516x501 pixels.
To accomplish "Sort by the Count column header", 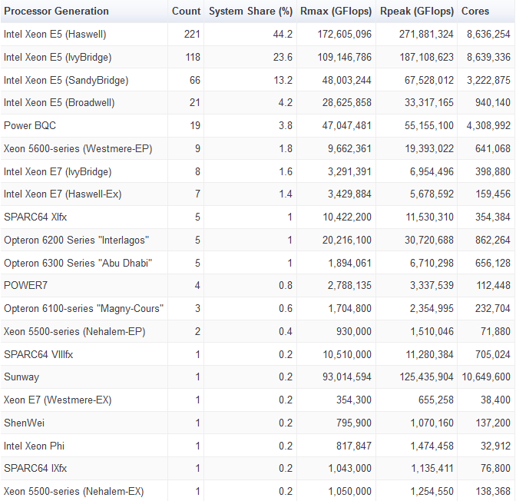I will coord(186,12).
